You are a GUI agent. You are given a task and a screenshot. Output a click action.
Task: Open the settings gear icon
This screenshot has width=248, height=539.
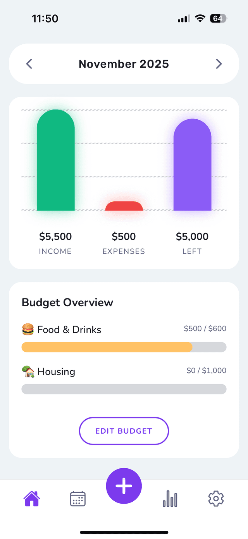(x=216, y=499)
